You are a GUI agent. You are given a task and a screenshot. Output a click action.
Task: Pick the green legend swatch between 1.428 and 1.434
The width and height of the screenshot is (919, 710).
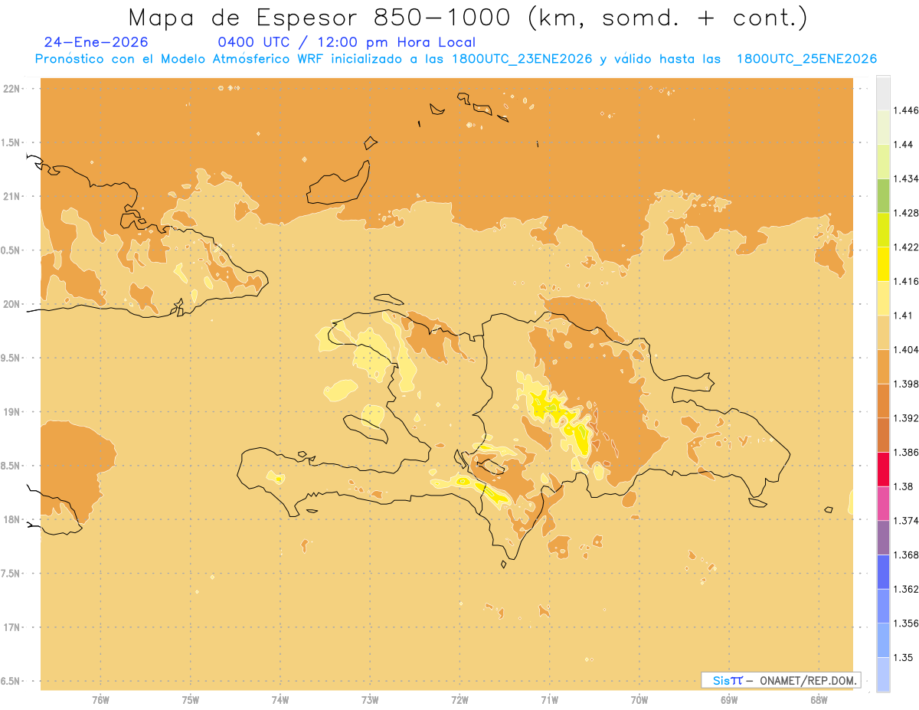(x=883, y=195)
